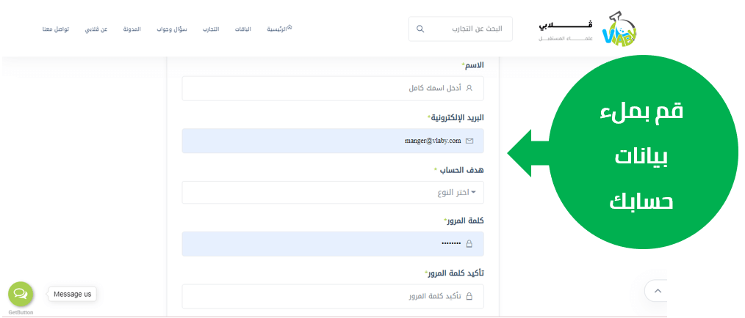The width and height of the screenshot is (745, 318).
Task: Click the Message us tooltip label
Action: point(72,294)
